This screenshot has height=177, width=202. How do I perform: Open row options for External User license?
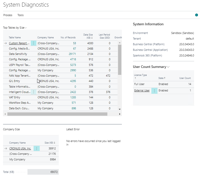point(154,90)
